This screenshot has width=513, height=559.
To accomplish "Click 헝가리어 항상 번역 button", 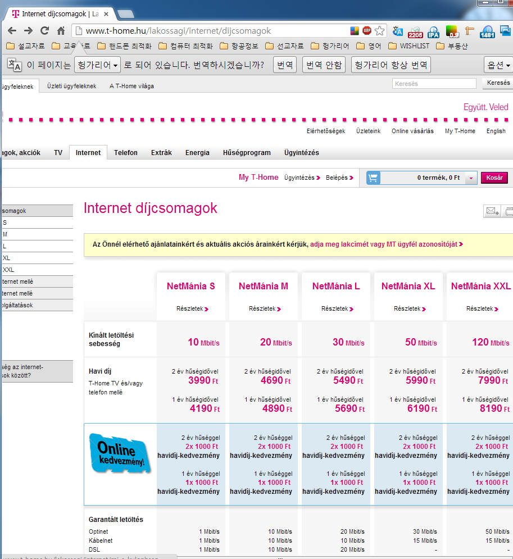I will 391,65.
